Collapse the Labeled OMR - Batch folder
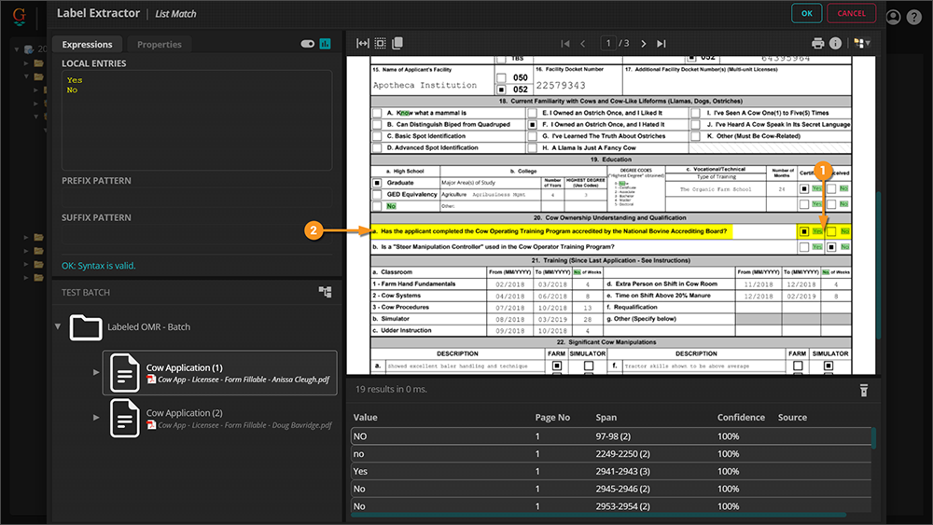Image resolution: width=933 pixels, height=525 pixels. 60,326
